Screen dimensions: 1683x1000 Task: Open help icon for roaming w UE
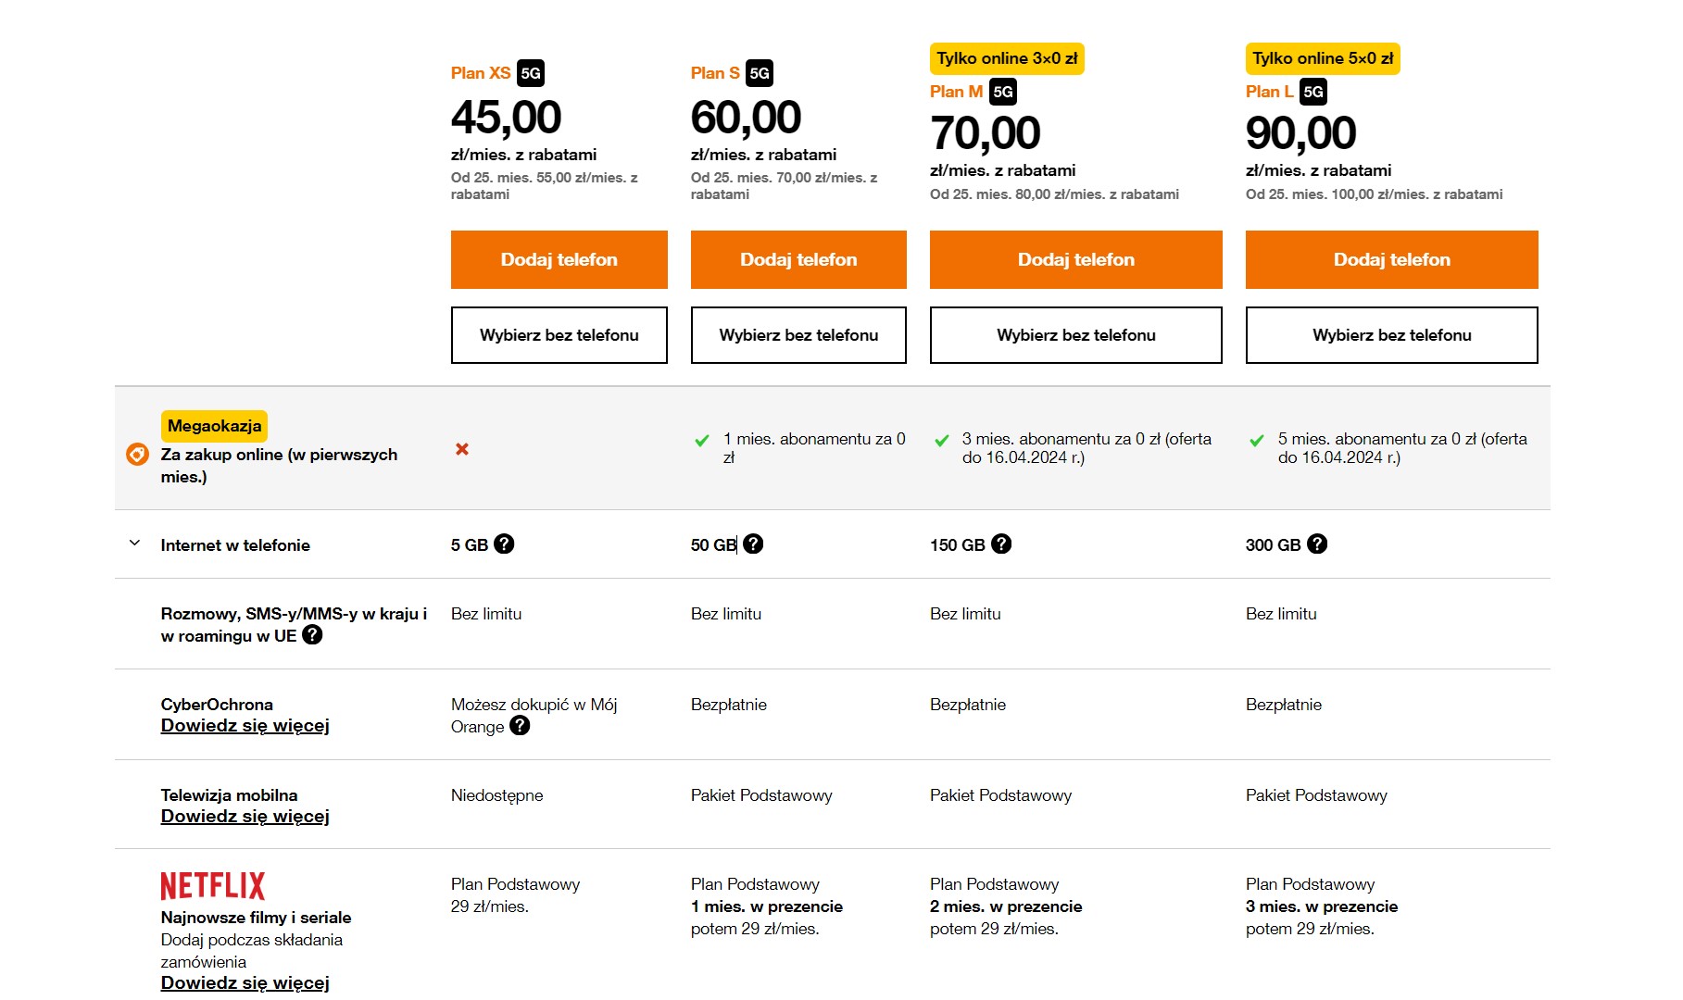tap(313, 634)
